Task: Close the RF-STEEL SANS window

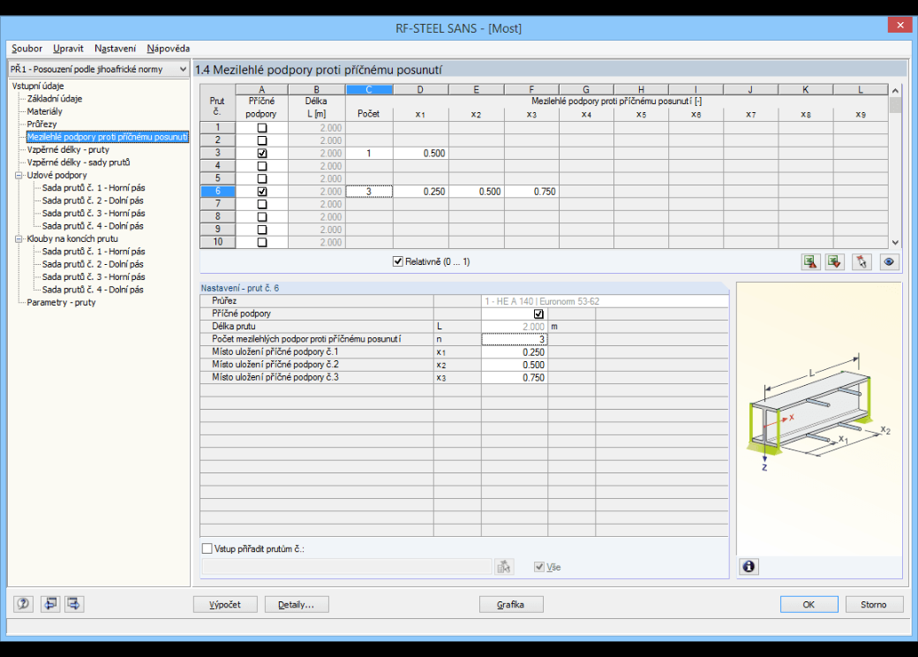Action: tap(899, 25)
